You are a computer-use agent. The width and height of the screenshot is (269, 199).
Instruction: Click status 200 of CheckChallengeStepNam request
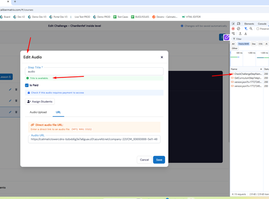266,74
